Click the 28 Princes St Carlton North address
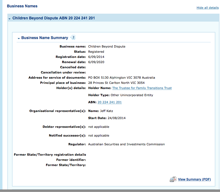 click(116, 83)
